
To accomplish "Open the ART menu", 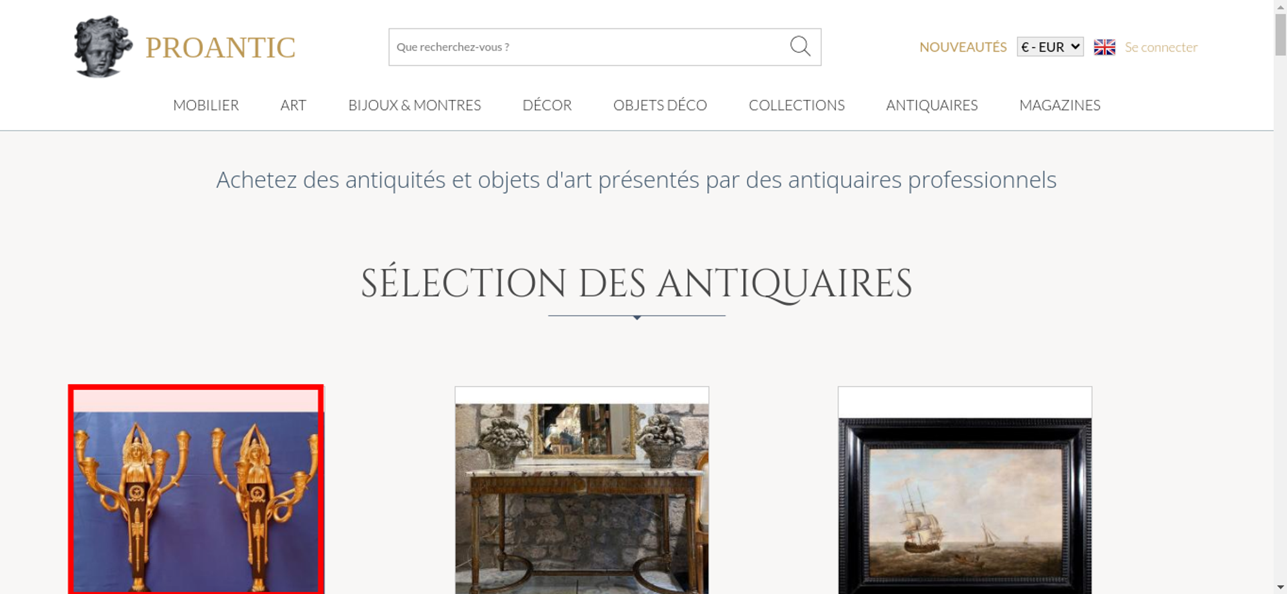I will (x=293, y=105).
